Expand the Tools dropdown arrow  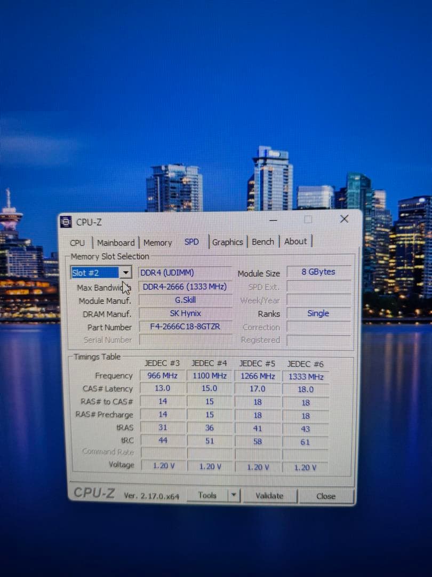pos(234,495)
